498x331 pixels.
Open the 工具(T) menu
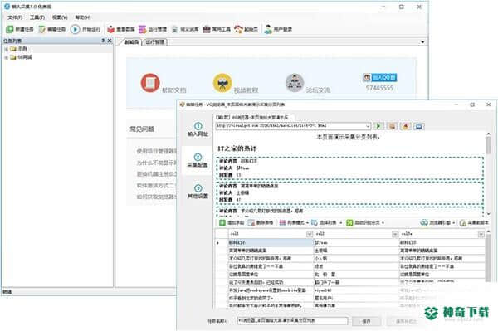(x=37, y=17)
